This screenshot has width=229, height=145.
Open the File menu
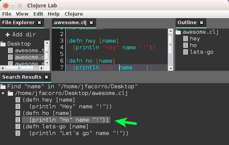pos(7,14)
